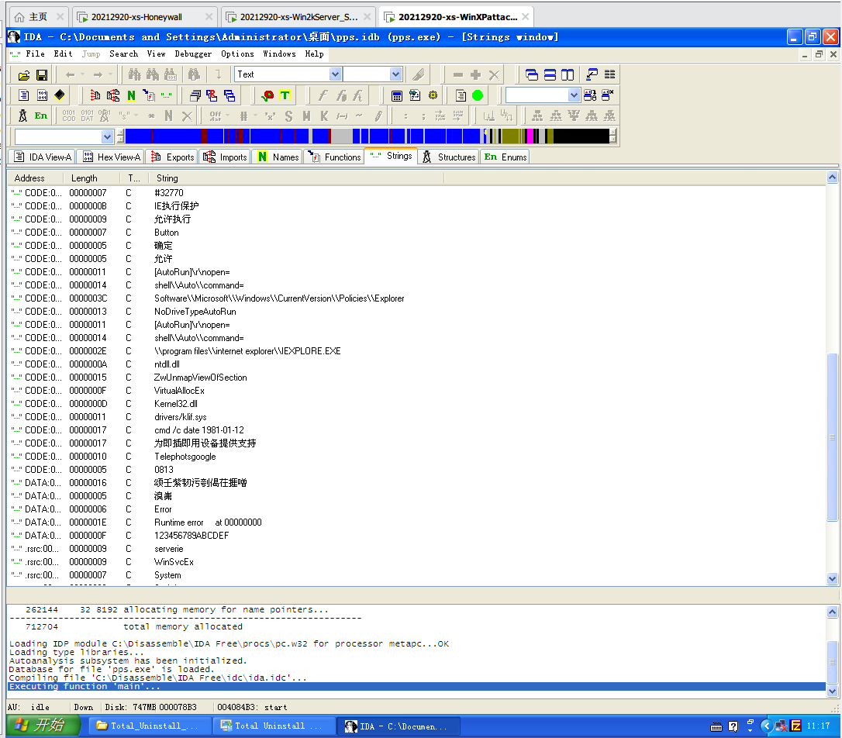Click the first binoculars search icon
This screenshot has width=842, height=738.
pyautogui.click(x=134, y=74)
